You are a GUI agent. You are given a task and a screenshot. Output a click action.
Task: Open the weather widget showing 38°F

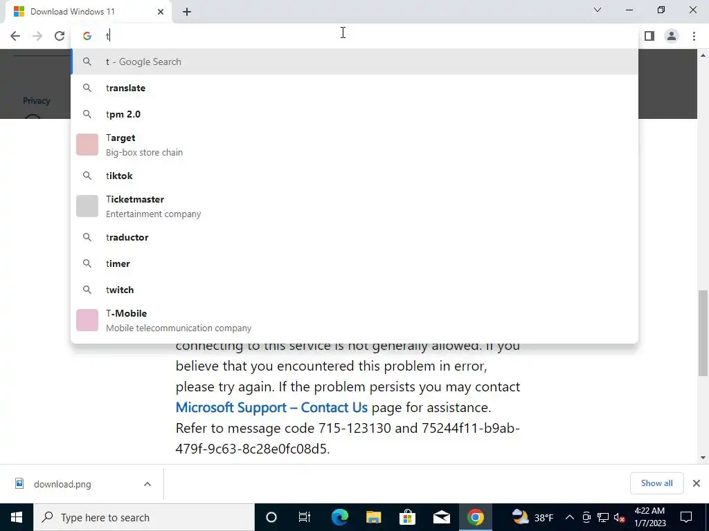point(532,517)
